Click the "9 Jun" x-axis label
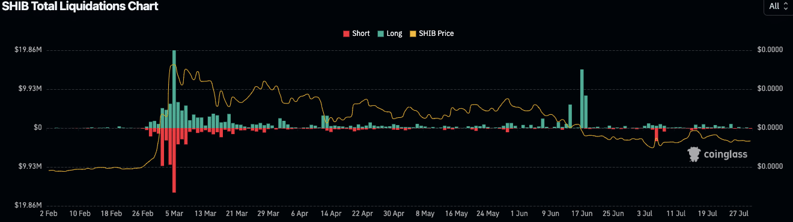 click(550, 213)
